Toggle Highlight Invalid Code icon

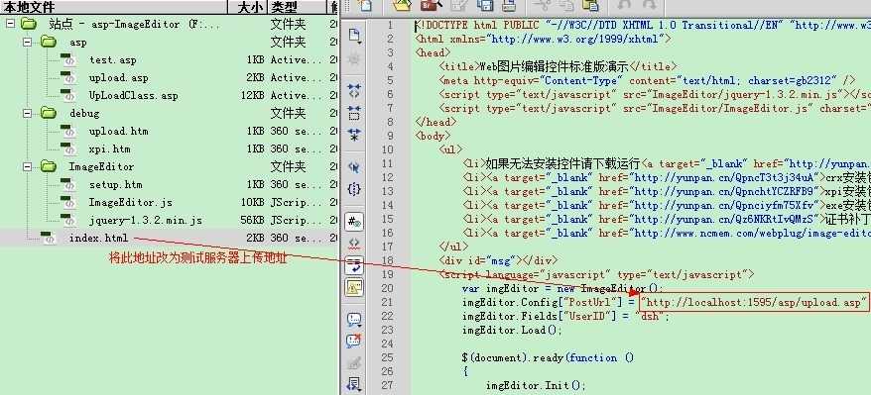coord(354,244)
